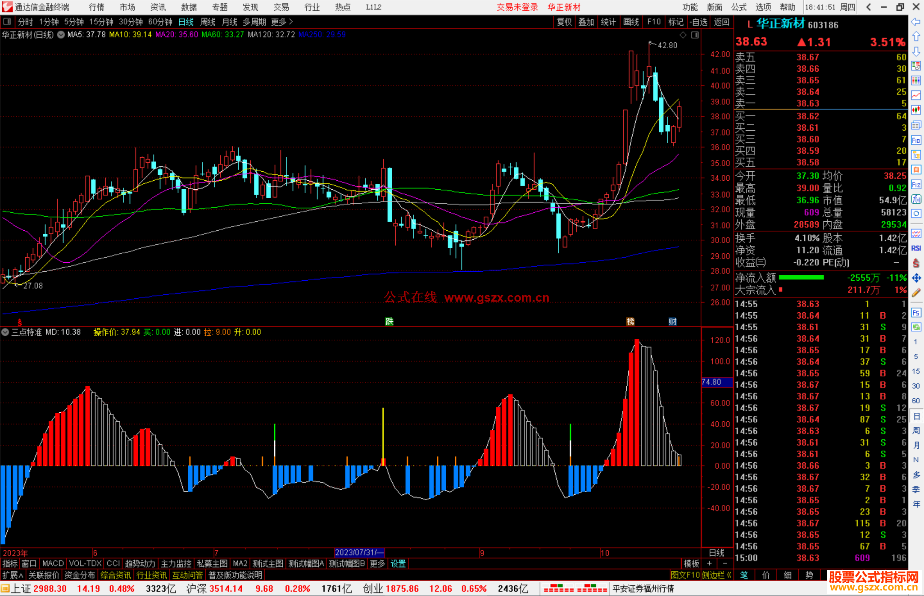This screenshot has height=596, width=924.
Task: Click the 复权 button in chart toolbar
Action: [x=564, y=22]
